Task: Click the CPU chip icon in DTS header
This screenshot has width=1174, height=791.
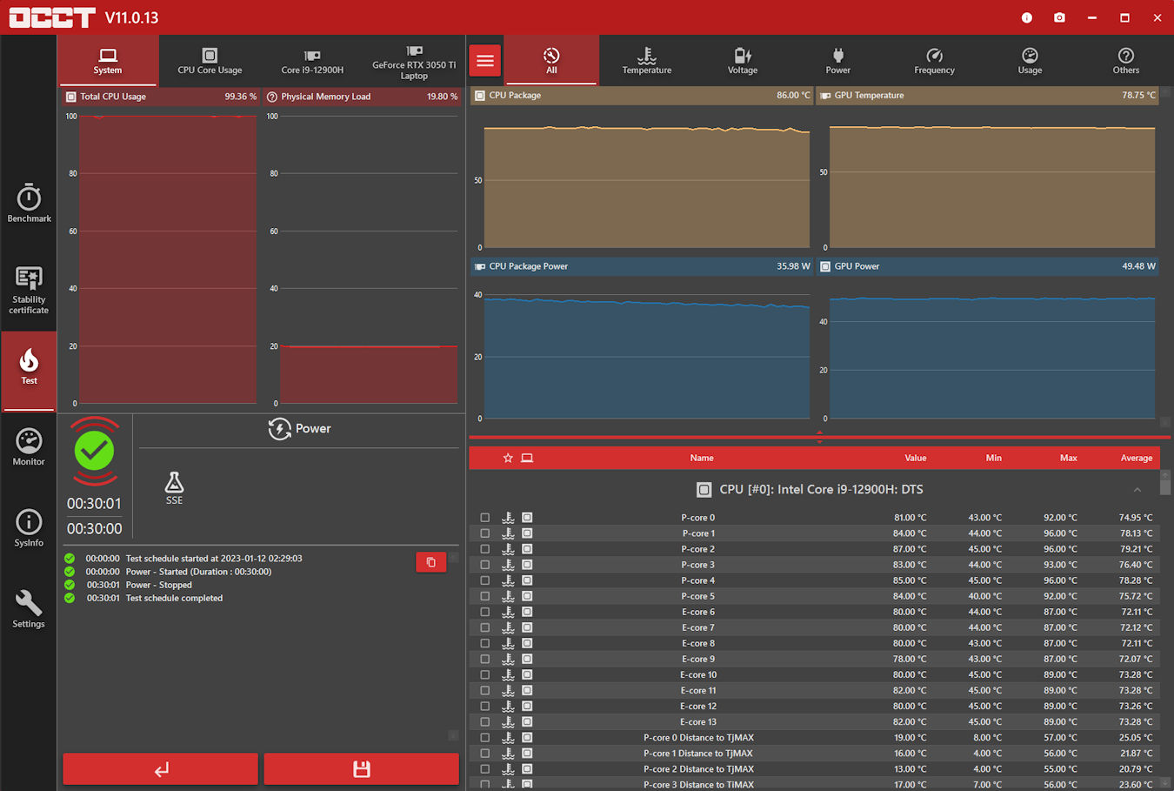Action: point(704,490)
